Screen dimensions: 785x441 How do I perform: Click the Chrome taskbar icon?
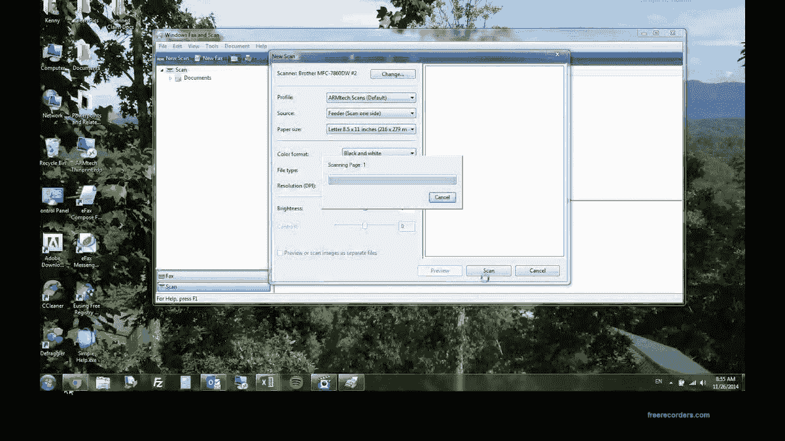pyautogui.click(x=75, y=383)
